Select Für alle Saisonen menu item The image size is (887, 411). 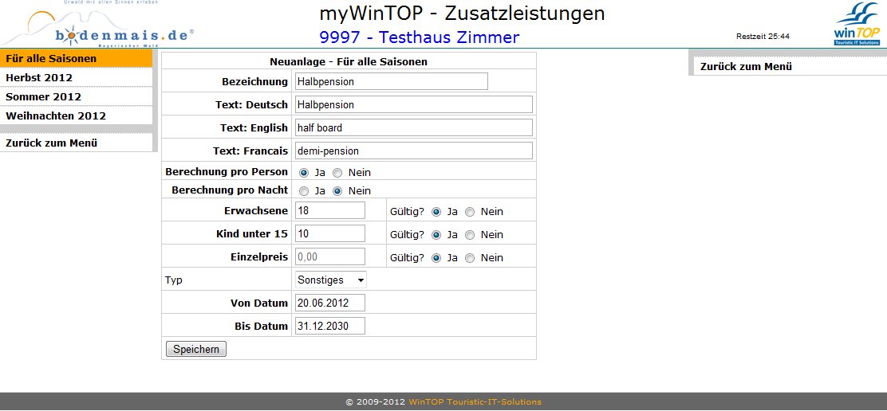point(51,59)
